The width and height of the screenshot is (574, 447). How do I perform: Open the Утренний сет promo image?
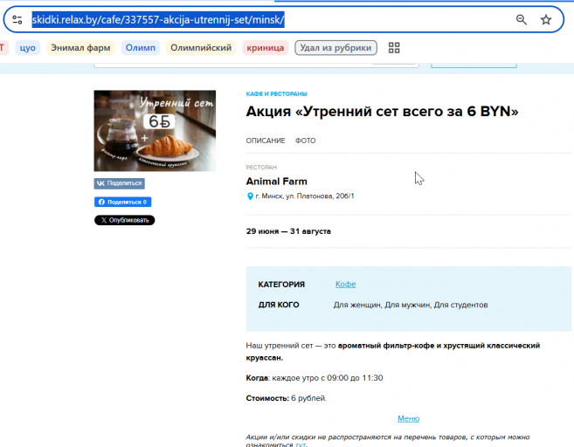155,131
